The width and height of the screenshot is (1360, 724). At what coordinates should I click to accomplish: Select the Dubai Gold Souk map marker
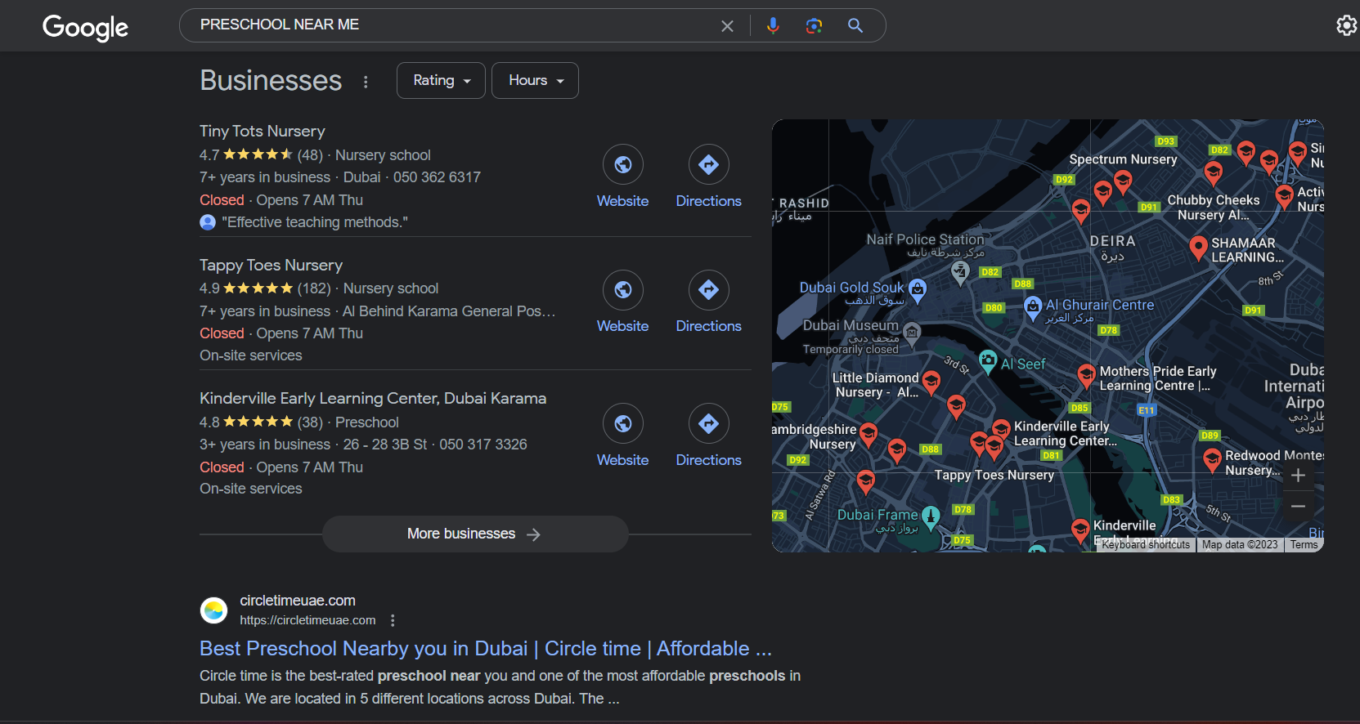coord(918,289)
